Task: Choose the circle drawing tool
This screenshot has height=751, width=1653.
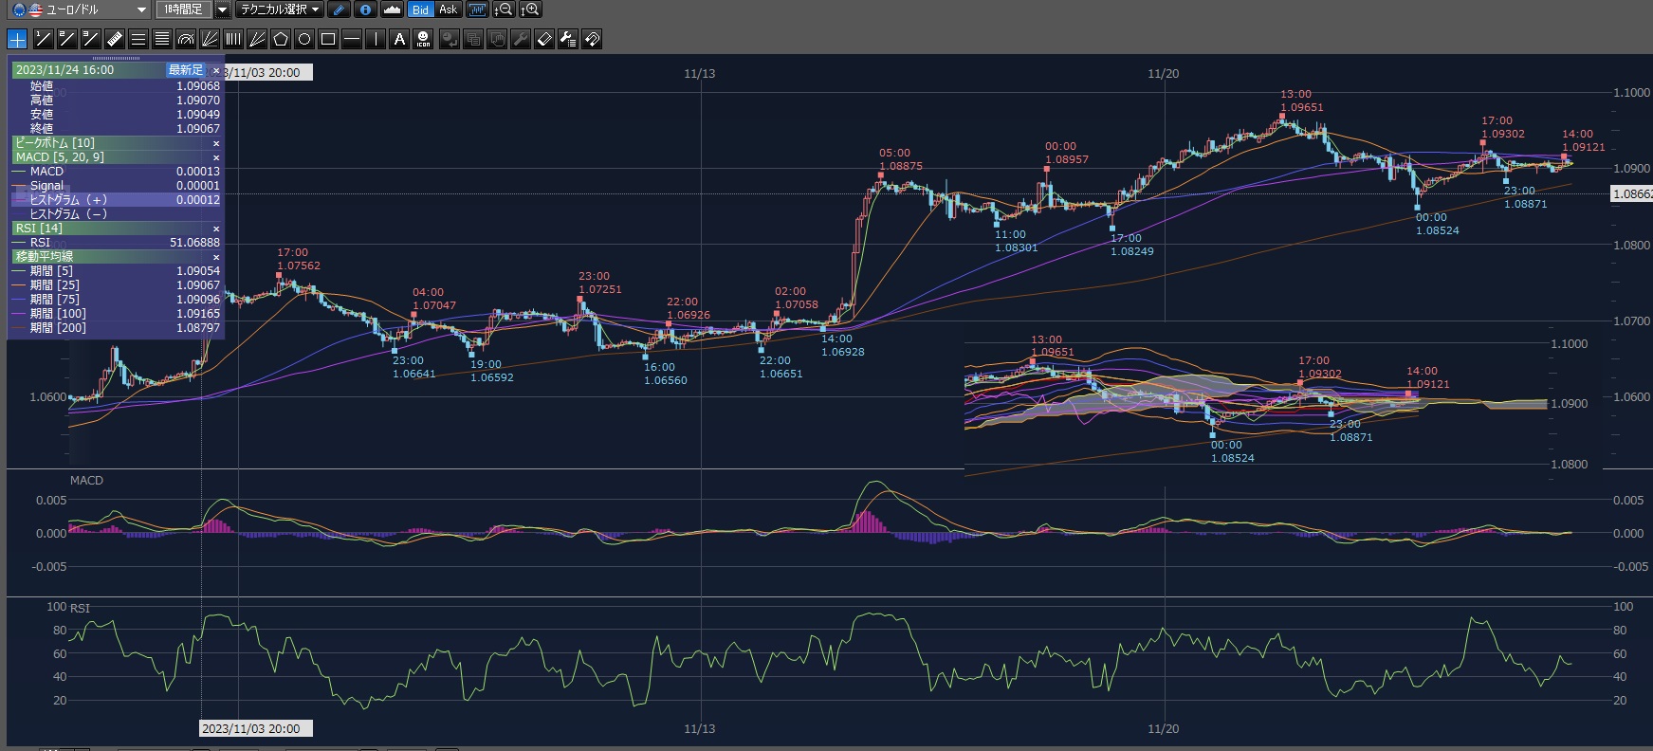Action: 304,39
